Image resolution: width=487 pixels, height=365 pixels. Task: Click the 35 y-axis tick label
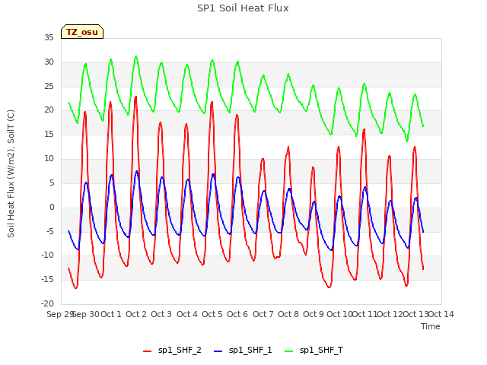click(x=49, y=38)
